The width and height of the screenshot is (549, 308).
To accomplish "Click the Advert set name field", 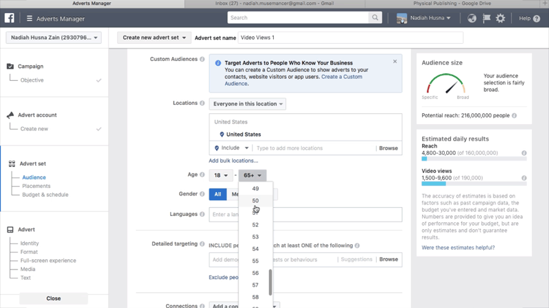I will [322, 38].
